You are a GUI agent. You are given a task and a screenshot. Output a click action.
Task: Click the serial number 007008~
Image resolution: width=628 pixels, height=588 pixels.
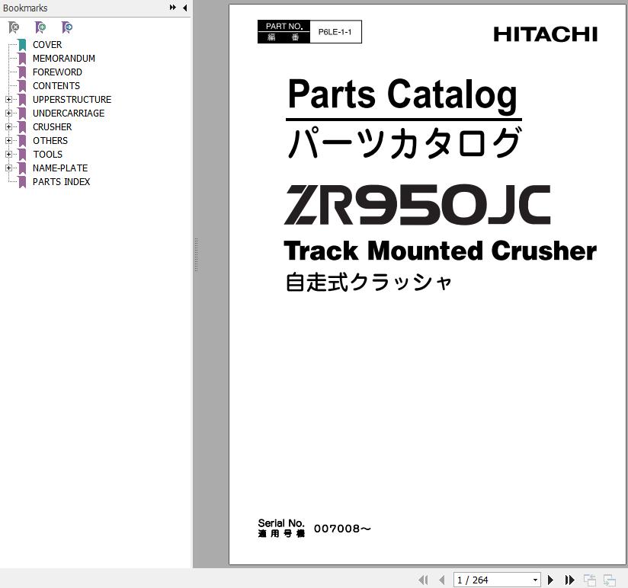(342, 529)
